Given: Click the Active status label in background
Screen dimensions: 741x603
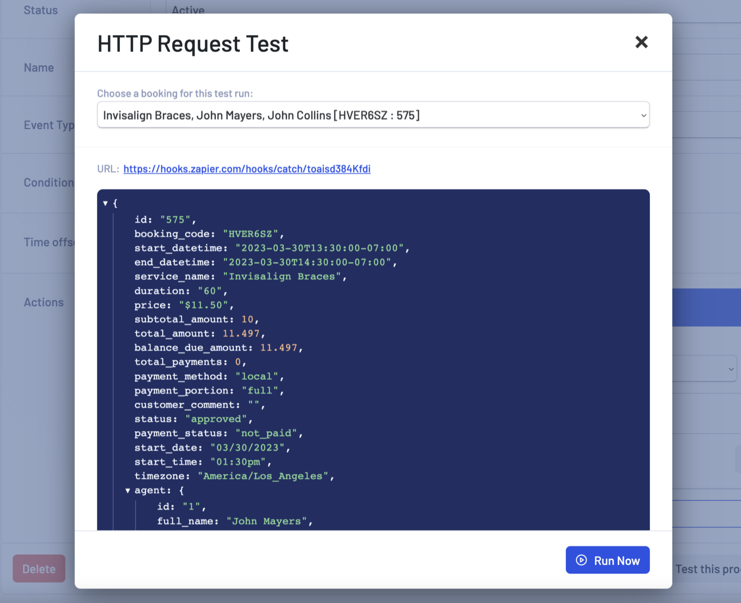Looking at the screenshot, I should coord(188,9).
